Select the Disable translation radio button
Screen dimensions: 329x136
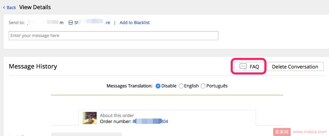coord(158,86)
